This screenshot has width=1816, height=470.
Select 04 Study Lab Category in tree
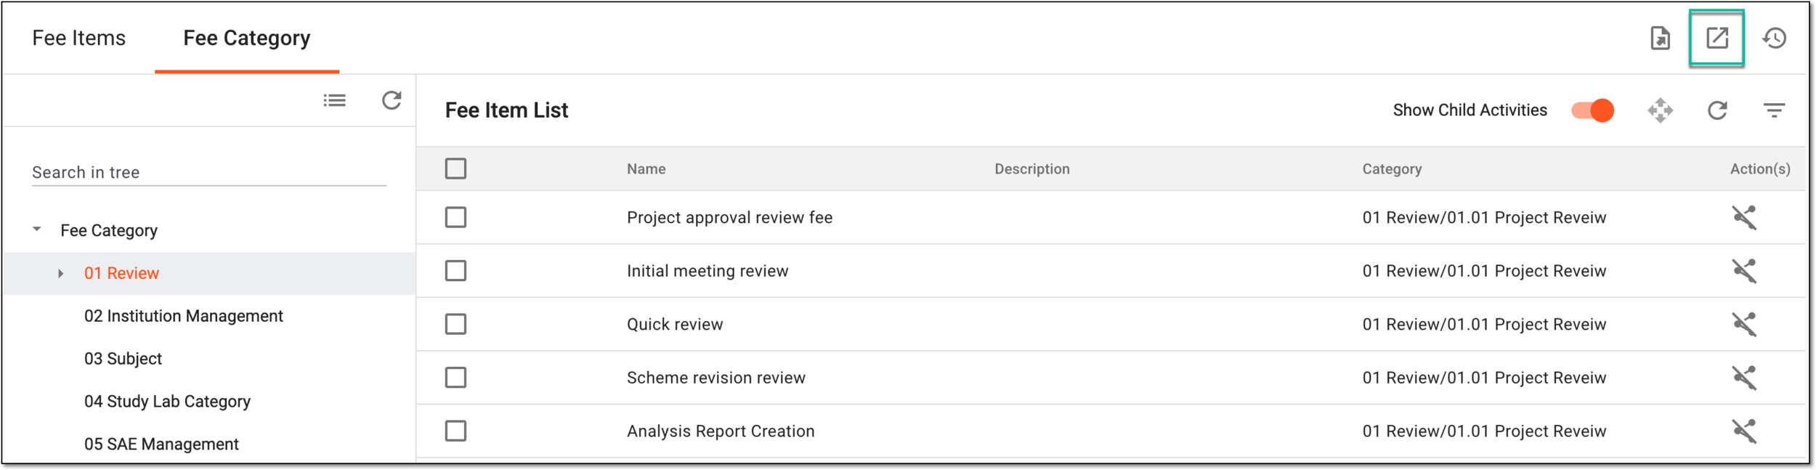click(x=167, y=402)
